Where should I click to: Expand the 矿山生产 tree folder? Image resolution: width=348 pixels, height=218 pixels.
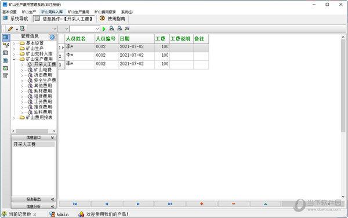(x=14, y=49)
